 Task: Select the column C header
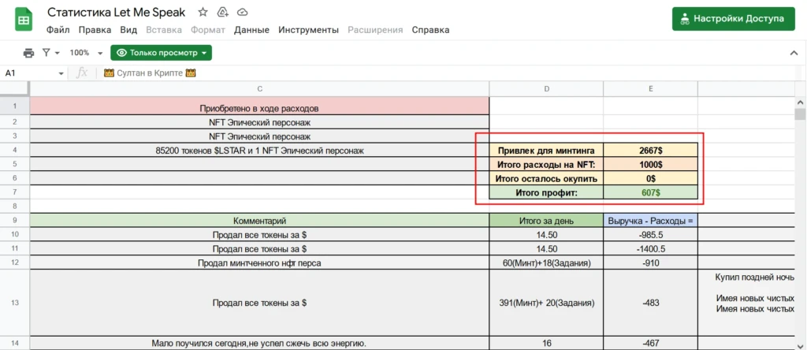(x=259, y=89)
